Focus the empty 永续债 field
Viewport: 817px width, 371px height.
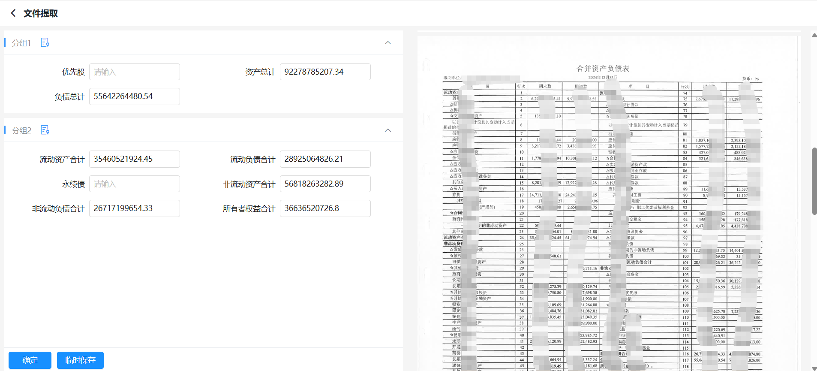[x=134, y=184]
